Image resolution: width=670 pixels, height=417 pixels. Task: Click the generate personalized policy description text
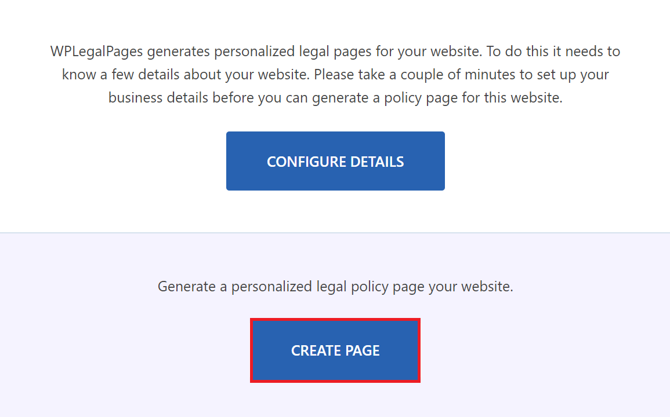click(x=335, y=286)
